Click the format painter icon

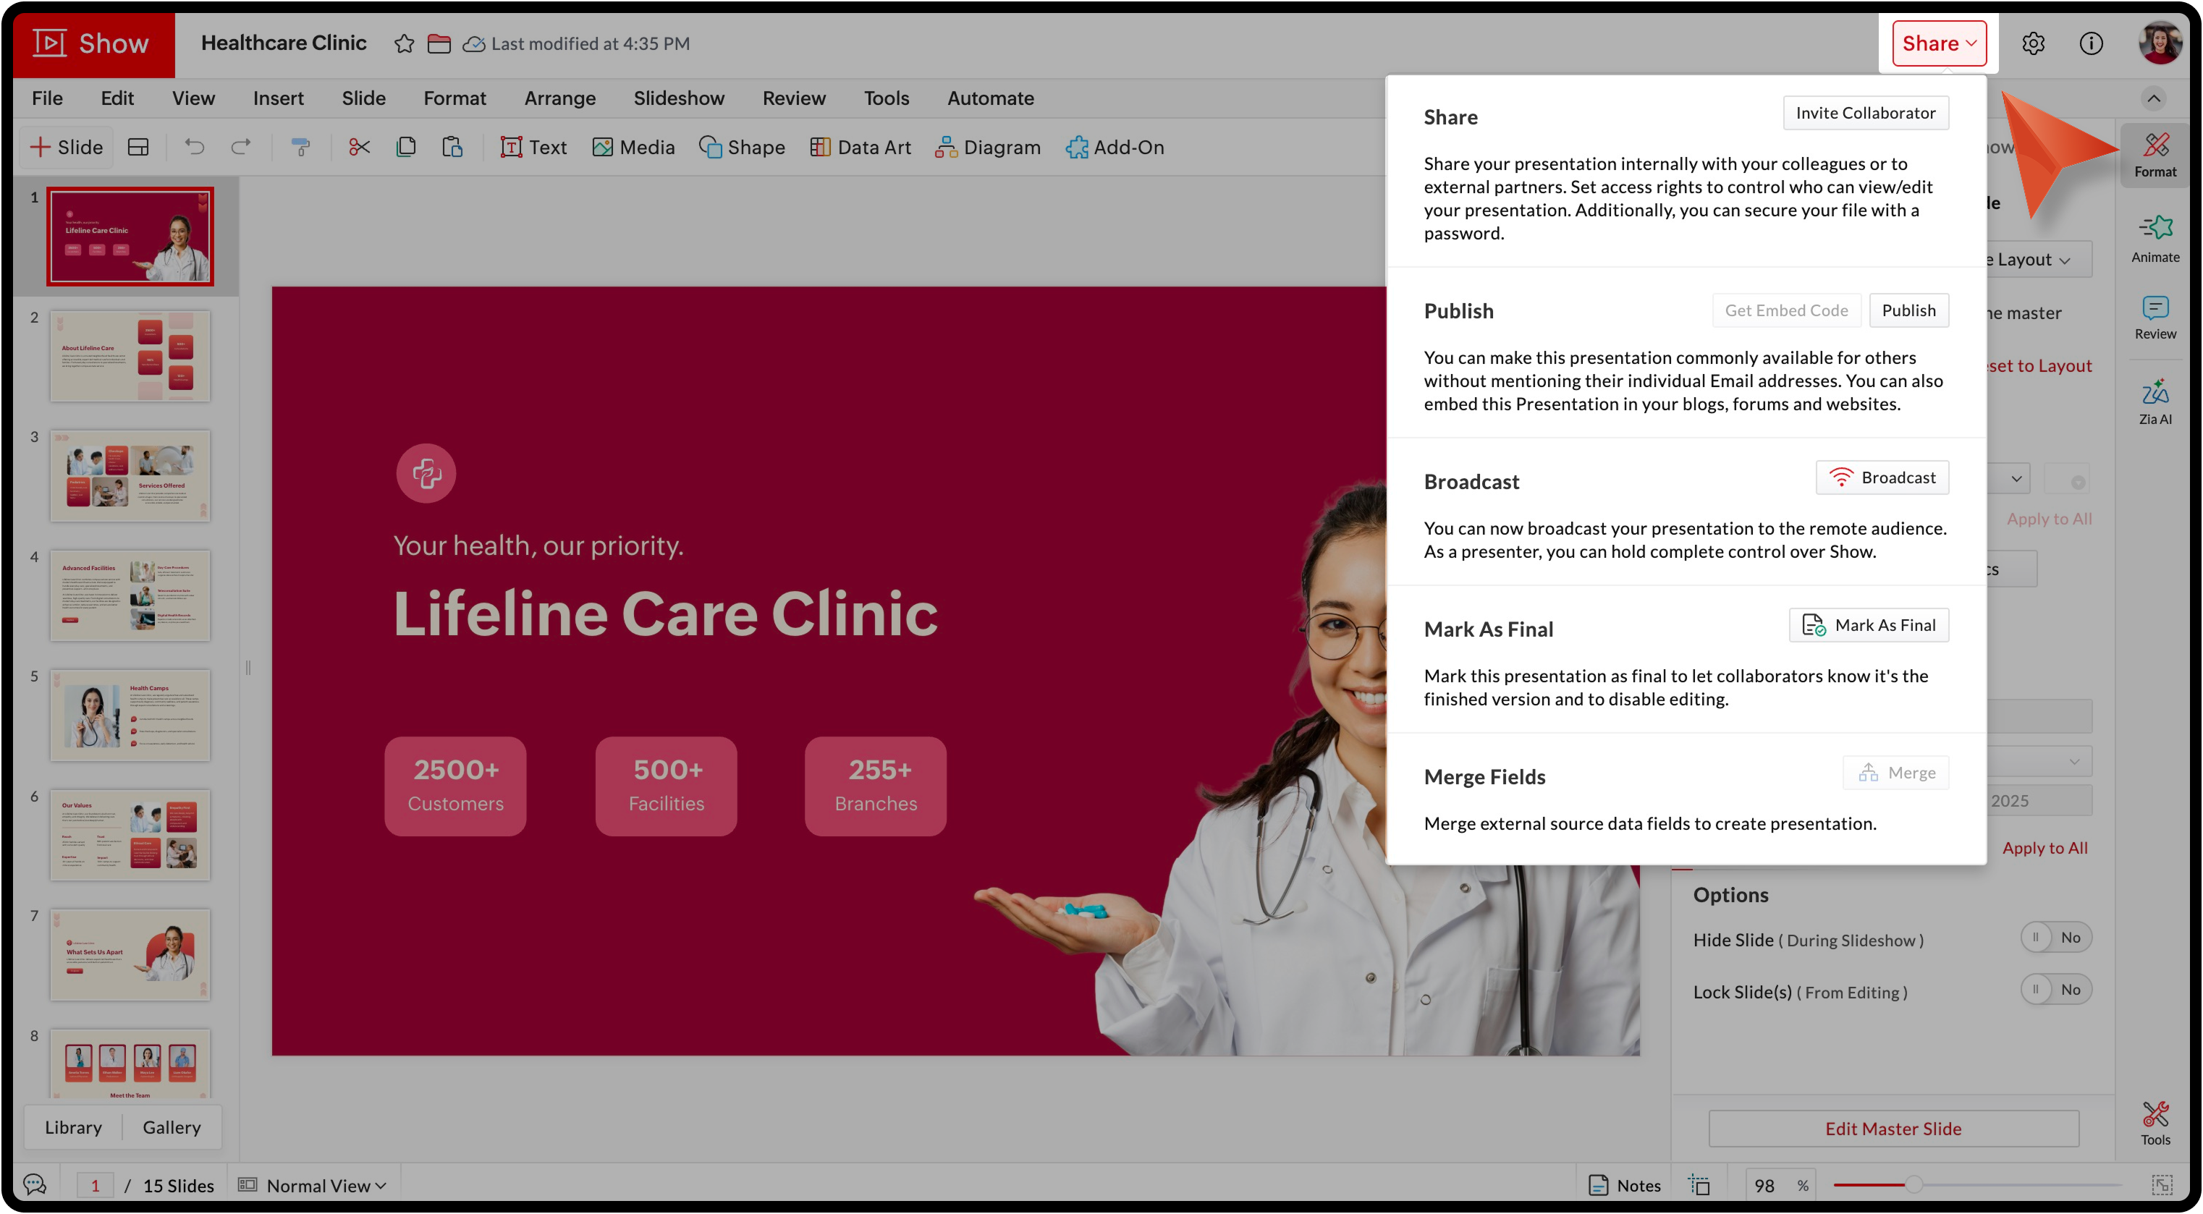pyautogui.click(x=300, y=147)
